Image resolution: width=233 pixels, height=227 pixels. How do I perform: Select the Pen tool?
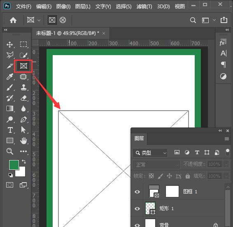[x=23, y=119]
